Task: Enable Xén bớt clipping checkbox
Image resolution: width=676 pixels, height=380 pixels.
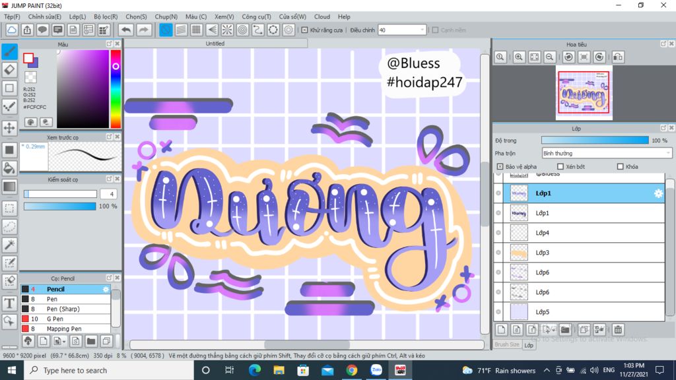Action: click(560, 166)
